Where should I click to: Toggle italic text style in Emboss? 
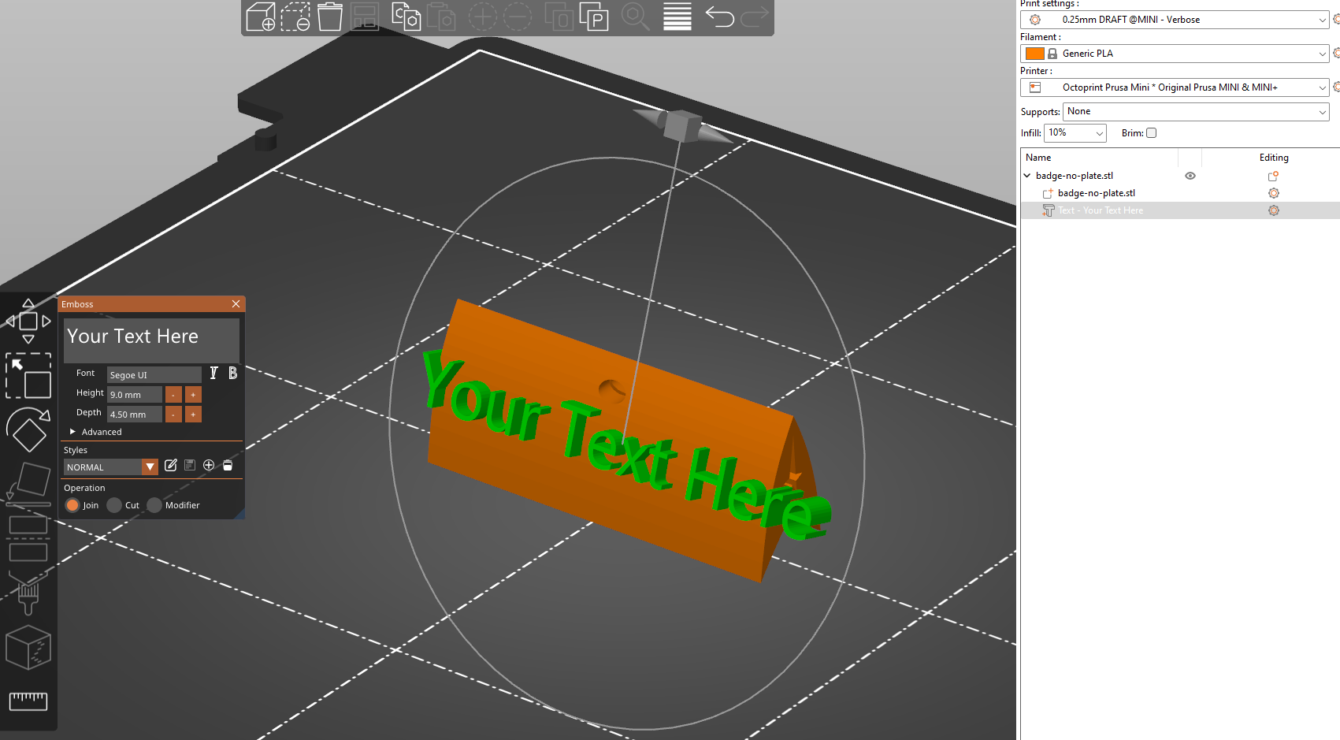pyautogui.click(x=213, y=373)
